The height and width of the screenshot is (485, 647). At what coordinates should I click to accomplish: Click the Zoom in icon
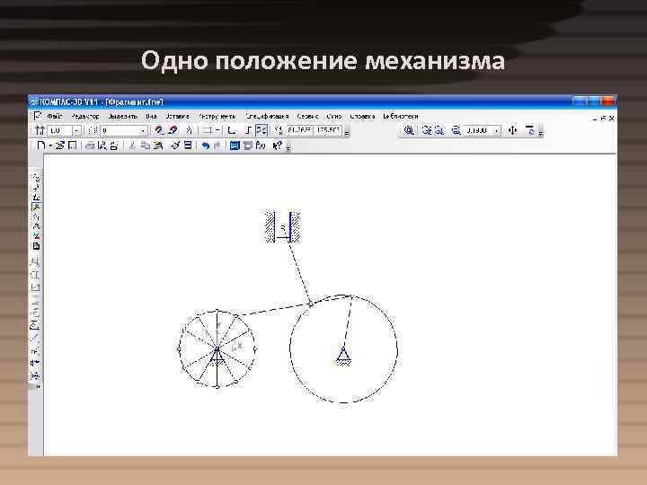(x=427, y=131)
